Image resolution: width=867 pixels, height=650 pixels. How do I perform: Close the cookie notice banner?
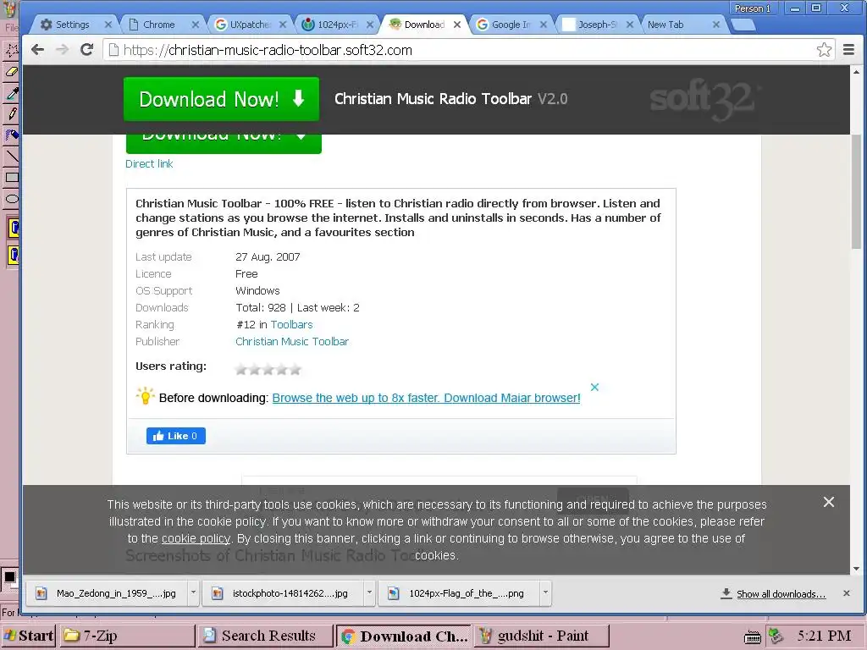pyautogui.click(x=828, y=502)
